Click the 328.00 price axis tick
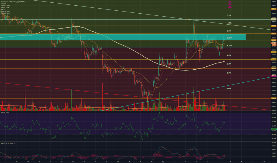277x163 pixels. 274,1
